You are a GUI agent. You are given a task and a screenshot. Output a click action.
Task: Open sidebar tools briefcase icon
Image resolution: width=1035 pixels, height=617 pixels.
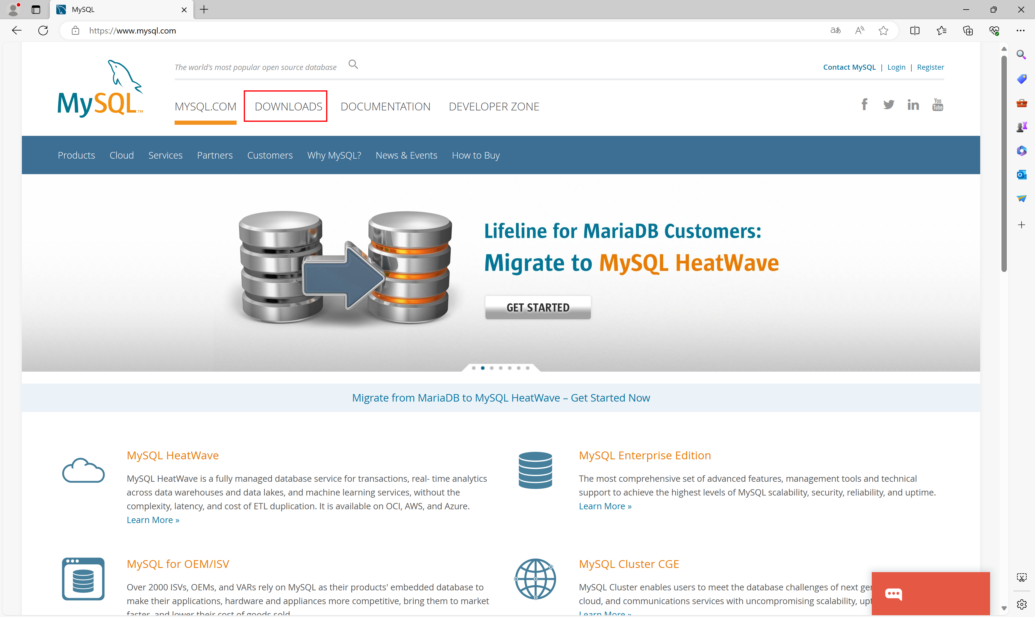(1021, 103)
